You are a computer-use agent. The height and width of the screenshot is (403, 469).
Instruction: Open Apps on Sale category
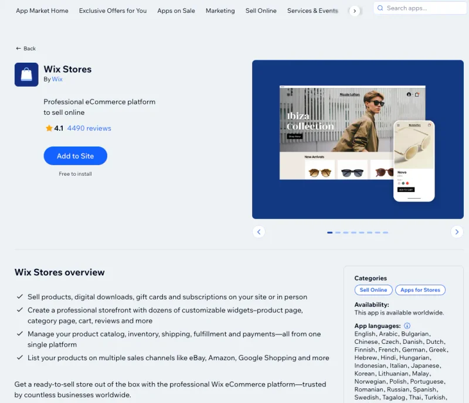click(x=176, y=11)
